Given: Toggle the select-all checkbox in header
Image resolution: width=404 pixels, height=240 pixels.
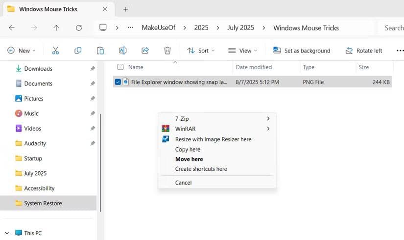Looking at the screenshot, I should pos(120,67).
